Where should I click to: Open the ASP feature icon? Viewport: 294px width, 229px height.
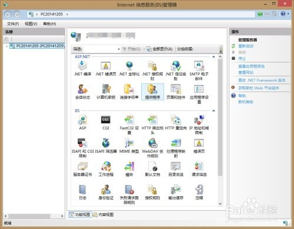[x=82, y=123]
